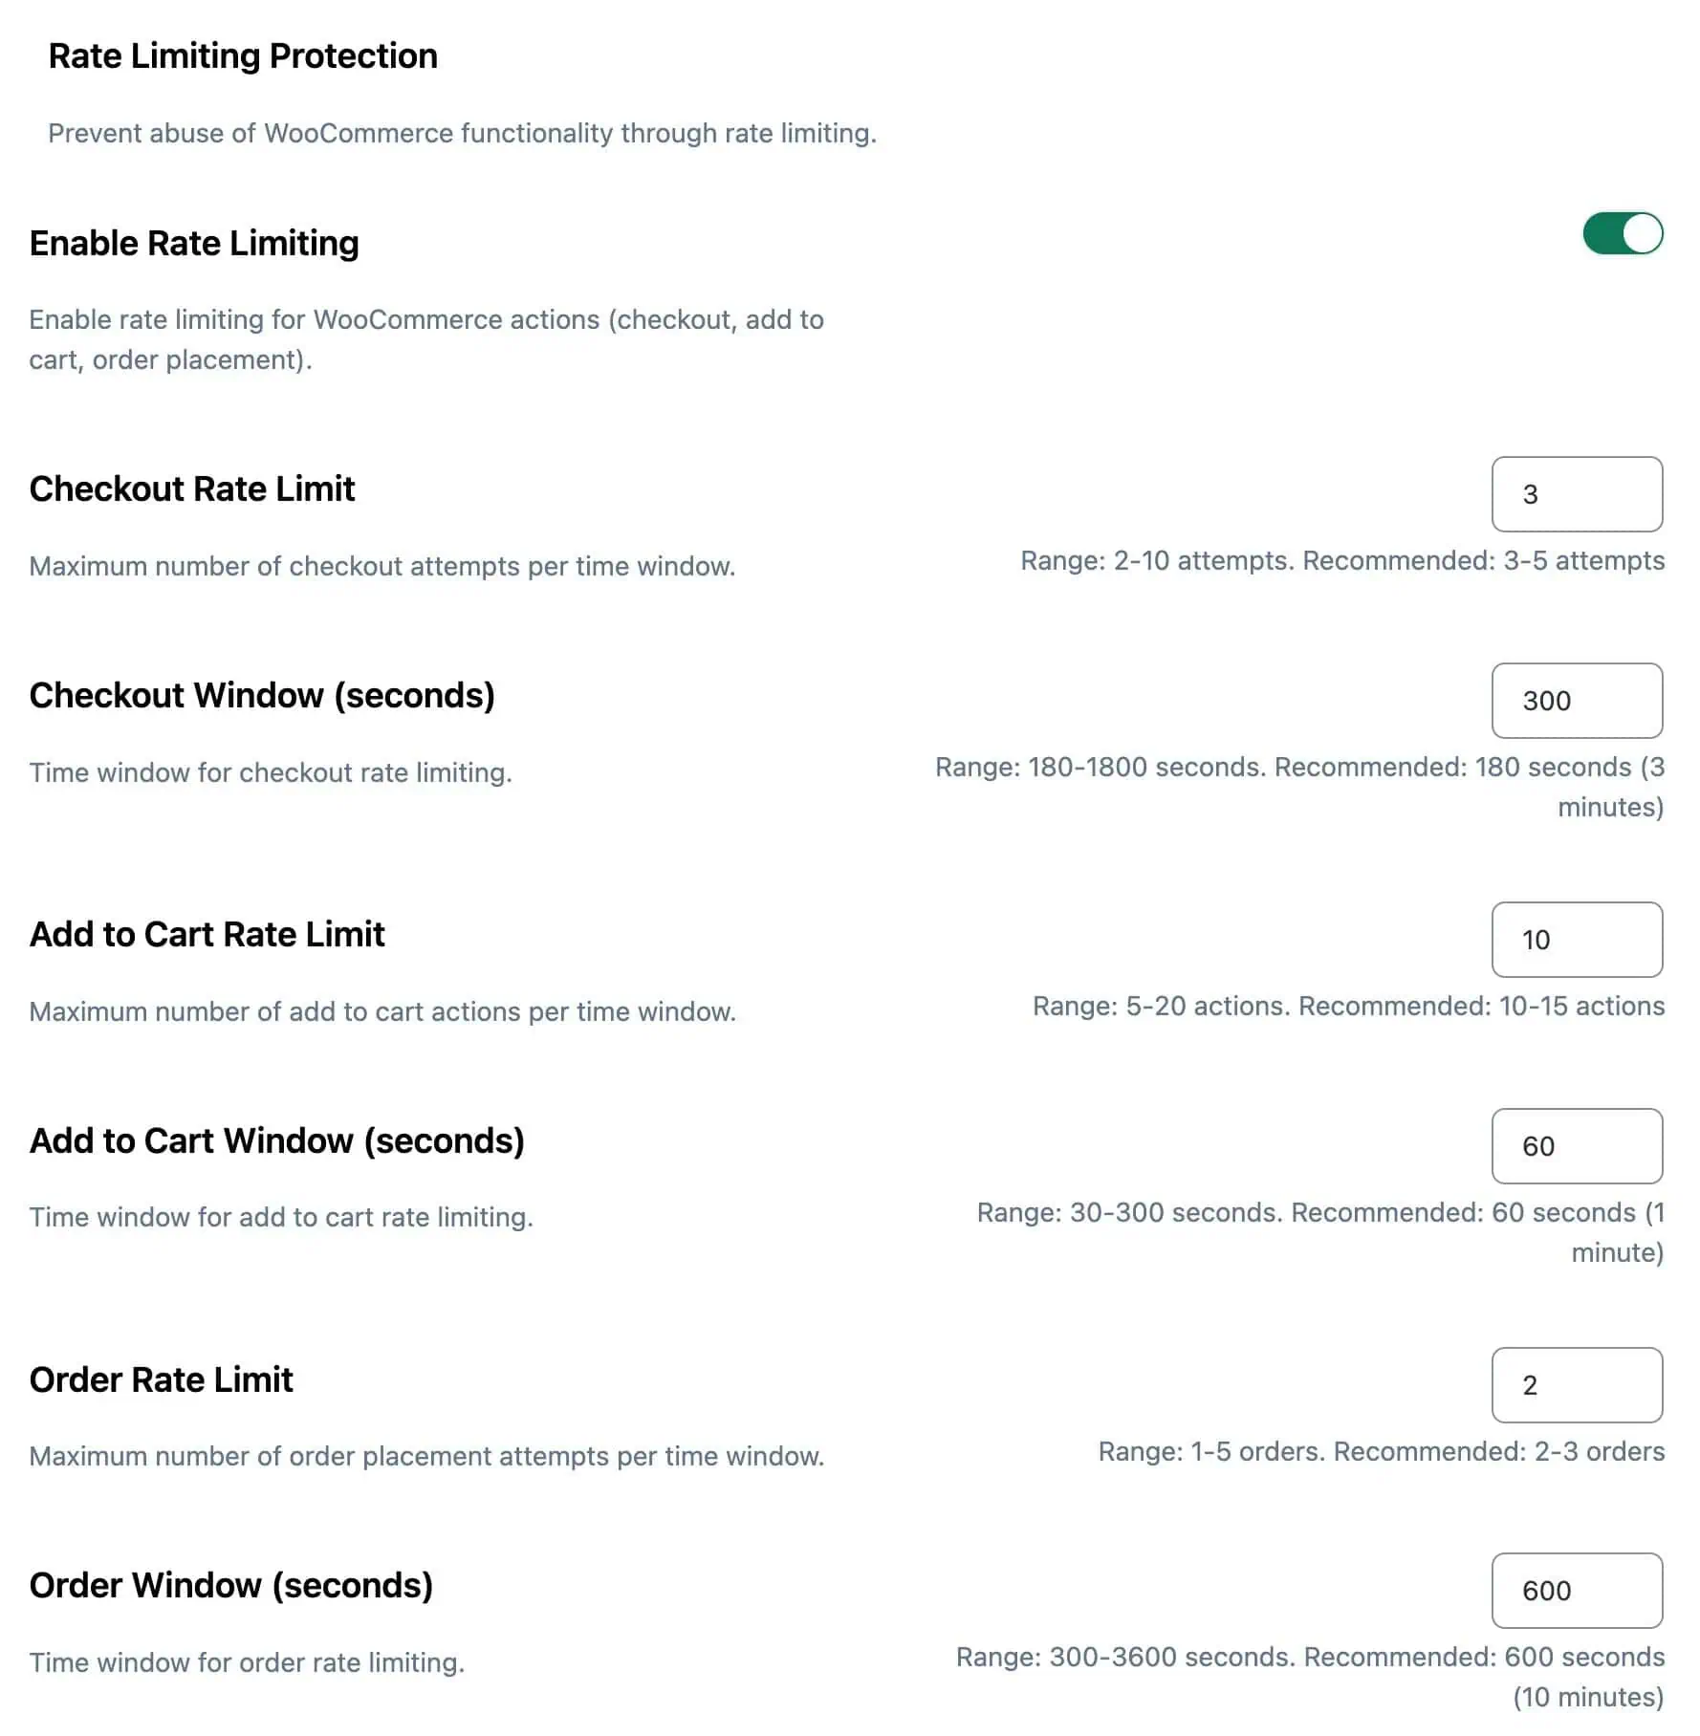The width and height of the screenshot is (1700, 1736).
Task: Focus the Checkout Window seconds field showing 300
Action: pyautogui.click(x=1577, y=701)
